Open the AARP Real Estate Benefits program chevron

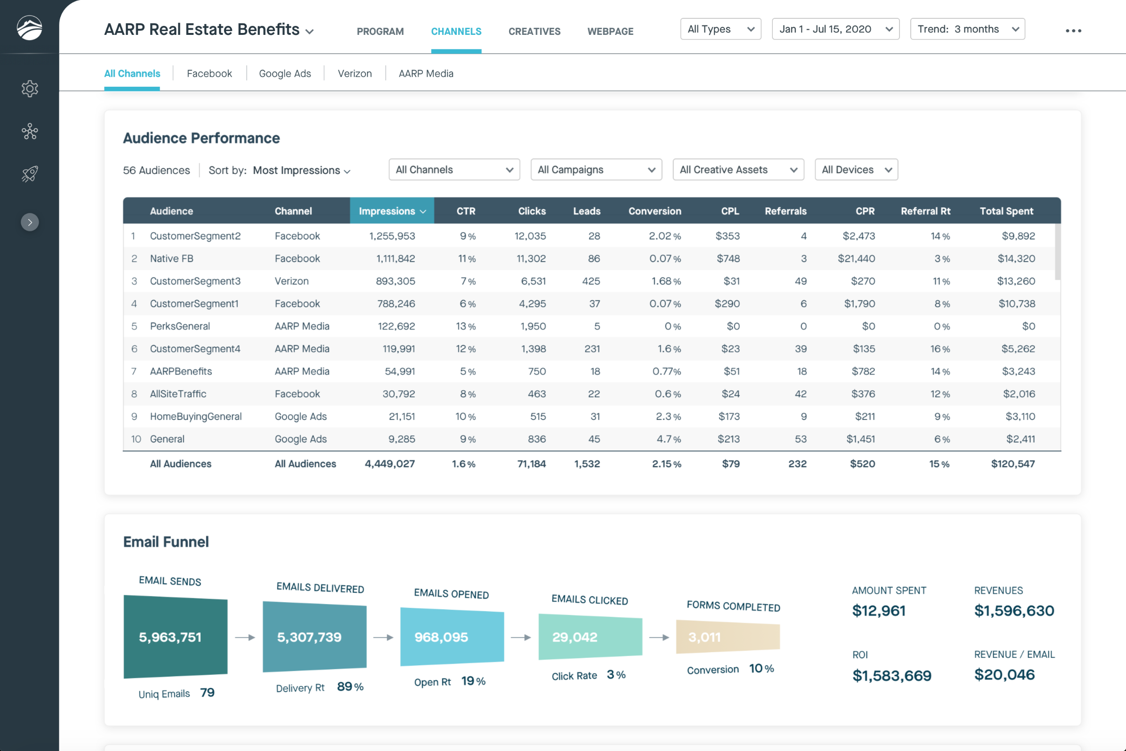point(310,32)
